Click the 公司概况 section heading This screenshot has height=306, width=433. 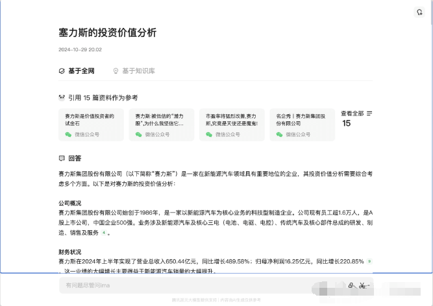pyautogui.click(x=70, y=203)
